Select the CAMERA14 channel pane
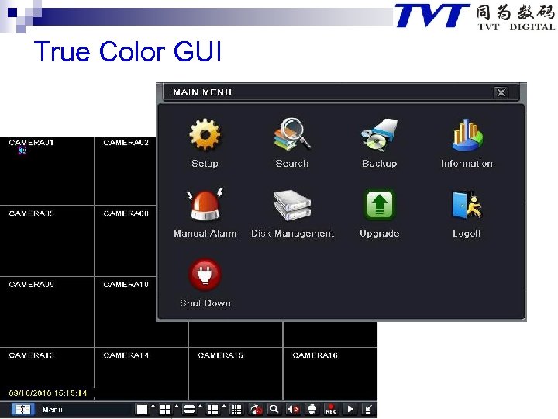558x419 pixels. coord(141,373)
